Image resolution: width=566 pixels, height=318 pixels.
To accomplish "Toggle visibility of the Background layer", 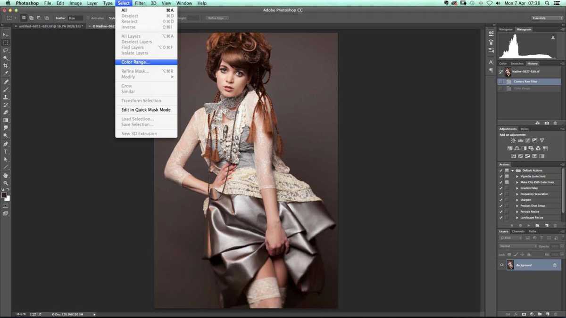I will 502,265.
